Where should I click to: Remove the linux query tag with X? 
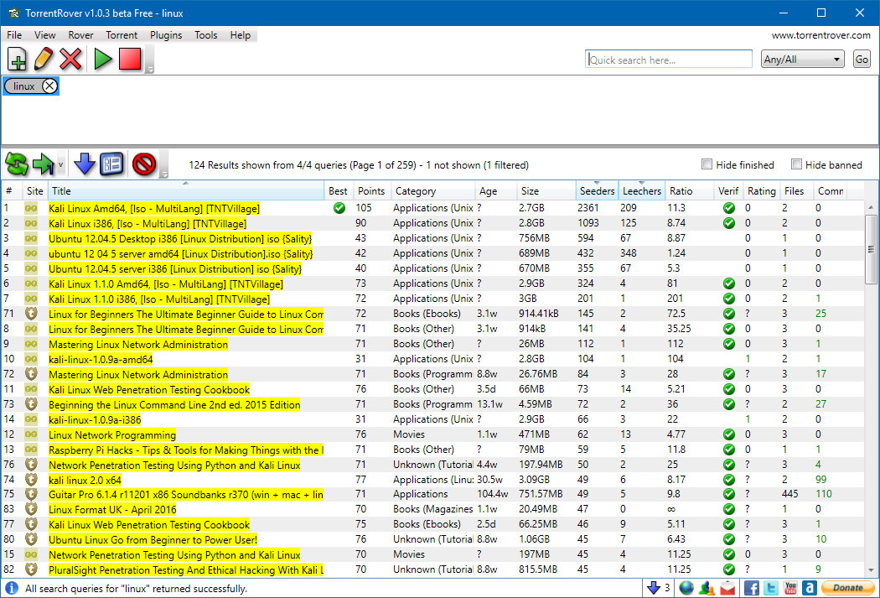coord(49,86)
